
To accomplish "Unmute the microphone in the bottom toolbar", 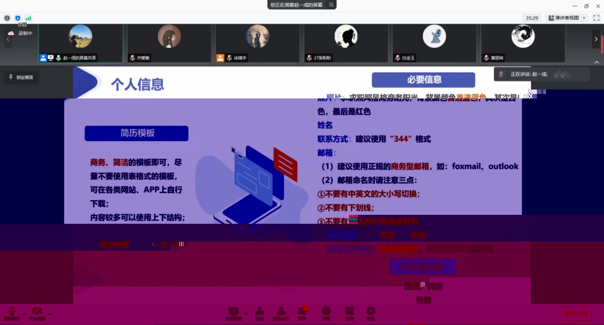I will (x=12, y=313).
